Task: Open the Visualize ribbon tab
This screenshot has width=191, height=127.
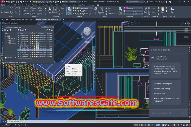Action: tap(34, 5)
